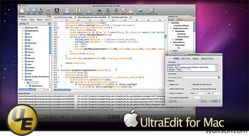The height and width of the screenshot is (136, 249).
Task: Check the Match whole word option
Action: pos(169,89)
